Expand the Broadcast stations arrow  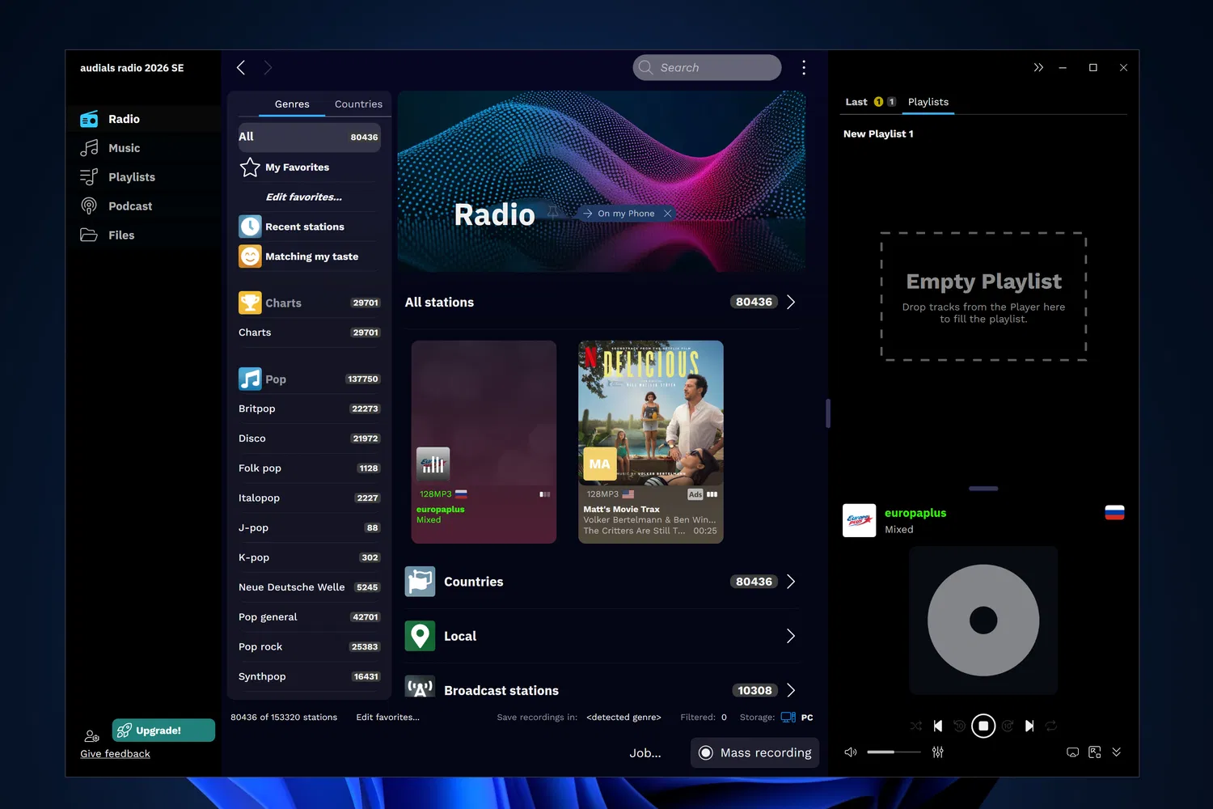point(791,690)
